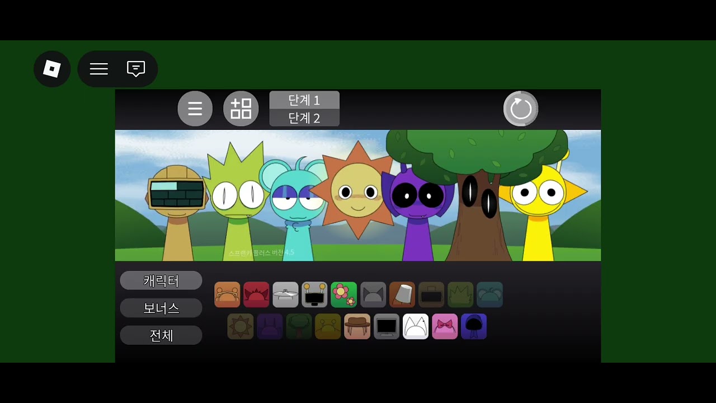Pick the dimmed lime spiky character icon
Viewport: 716px width, 403px height.
pos(460,294)
